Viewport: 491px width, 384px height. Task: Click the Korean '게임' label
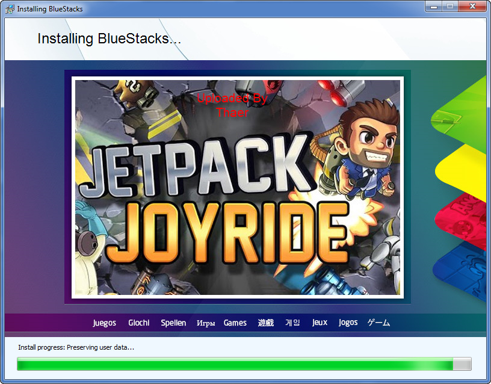[292, 323]
